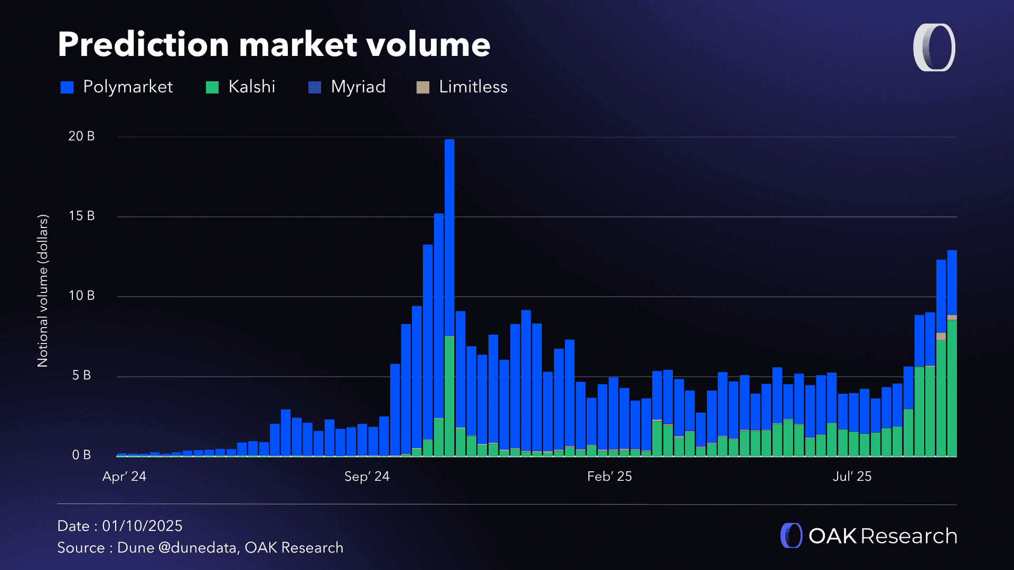The image size is (1014, 570).
Task: Click the Myriad legend swatch
Action: click(314, 87)
